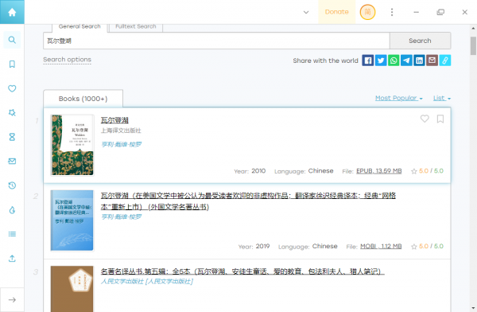Open the first result's author link
The image size is (477, 312).
pos(122,144)
